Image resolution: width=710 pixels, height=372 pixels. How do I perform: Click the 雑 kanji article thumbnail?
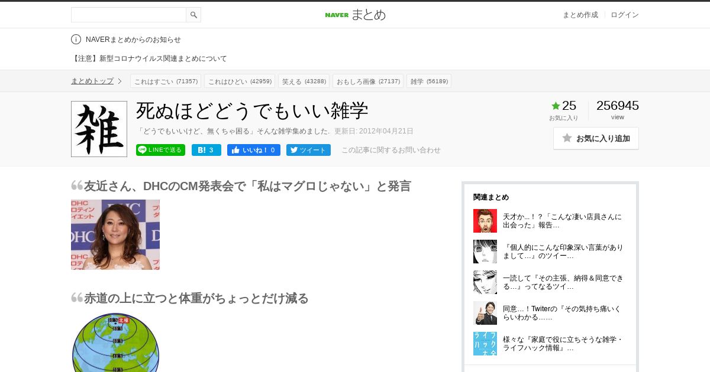click(x=99, y=129)
